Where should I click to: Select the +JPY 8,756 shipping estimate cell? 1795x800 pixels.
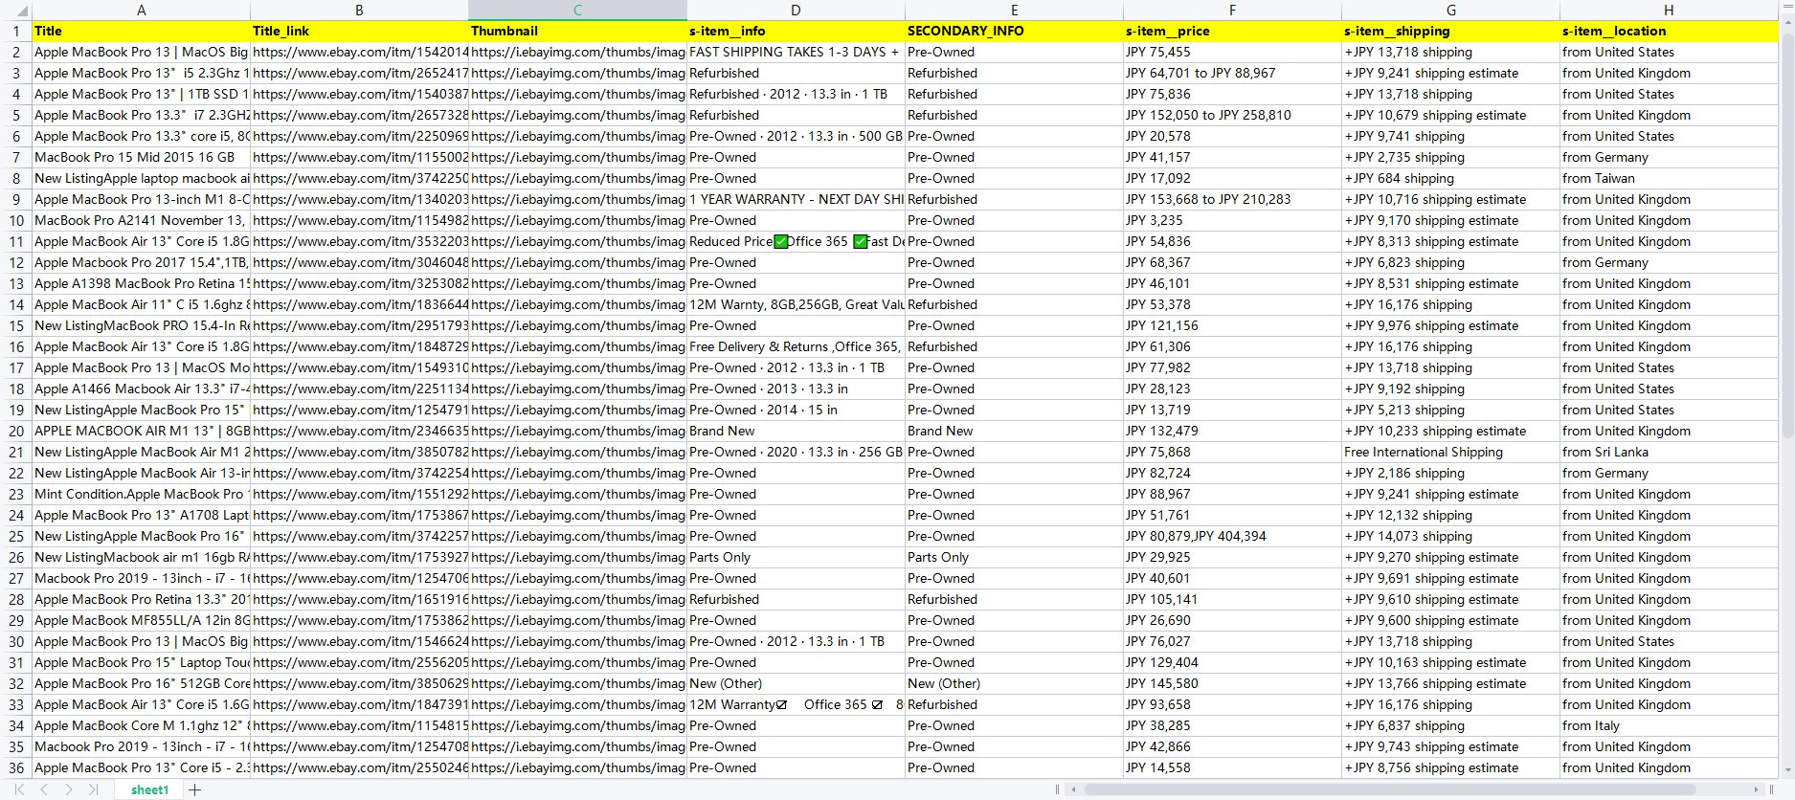(1450, 767)
